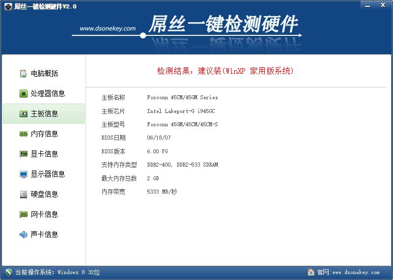Screen dimensions: 393x280
Task: Click the clipboard icon beside 电脑概括
Action: 23,74
